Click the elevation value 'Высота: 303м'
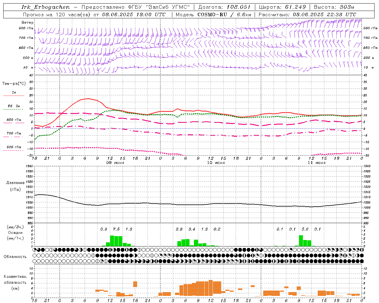379x303 pixels. click(x=334, y=7)
